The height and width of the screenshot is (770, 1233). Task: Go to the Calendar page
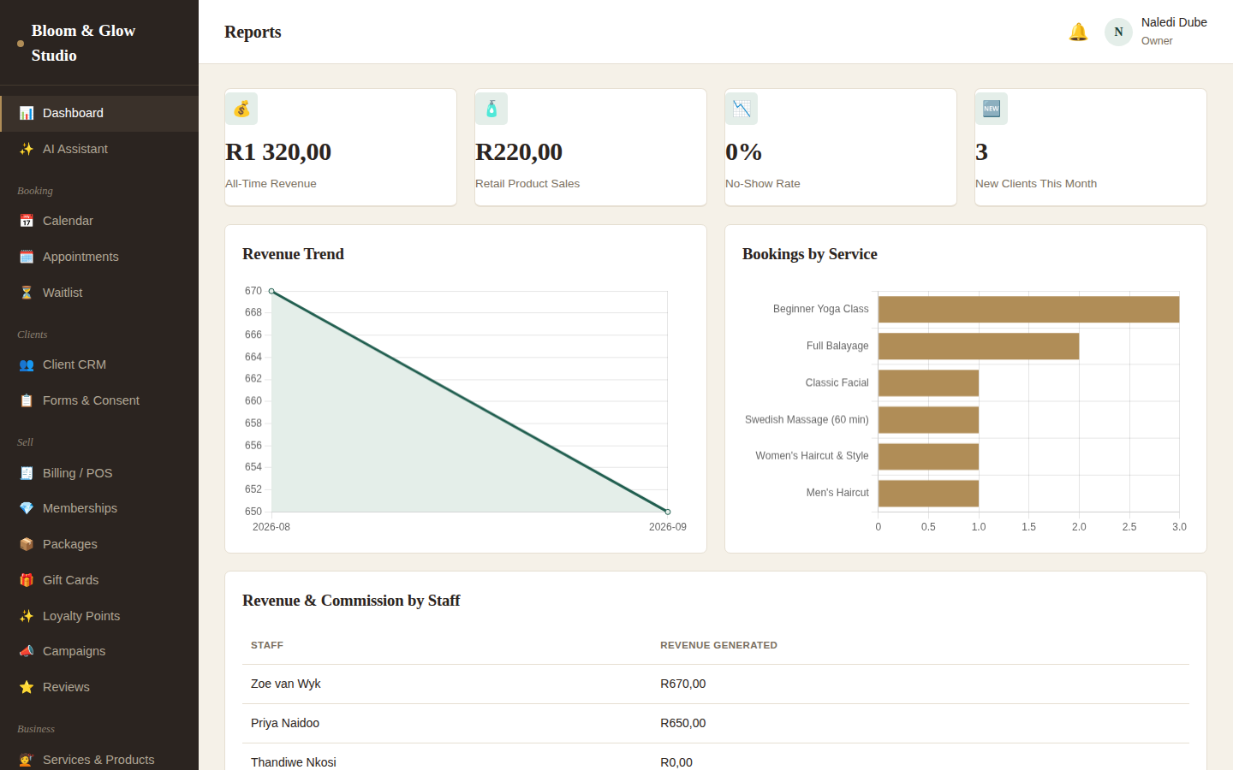pyautogui.click(x=99, y=221)
